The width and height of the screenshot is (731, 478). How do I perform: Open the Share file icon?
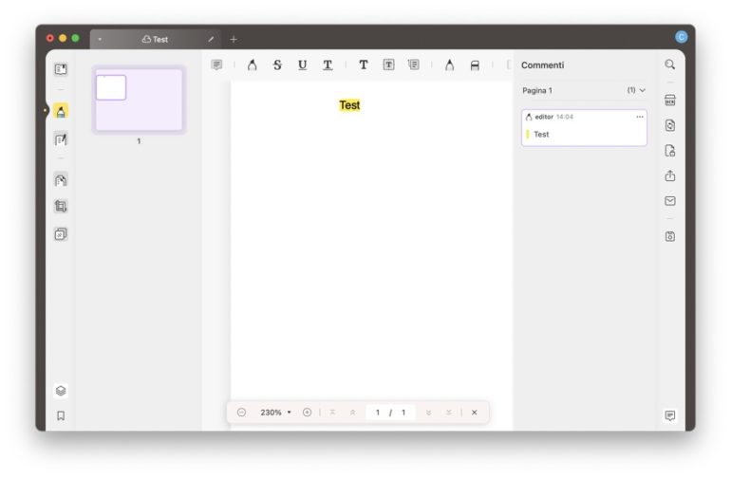pyautogui.click(x=670, y=175)
